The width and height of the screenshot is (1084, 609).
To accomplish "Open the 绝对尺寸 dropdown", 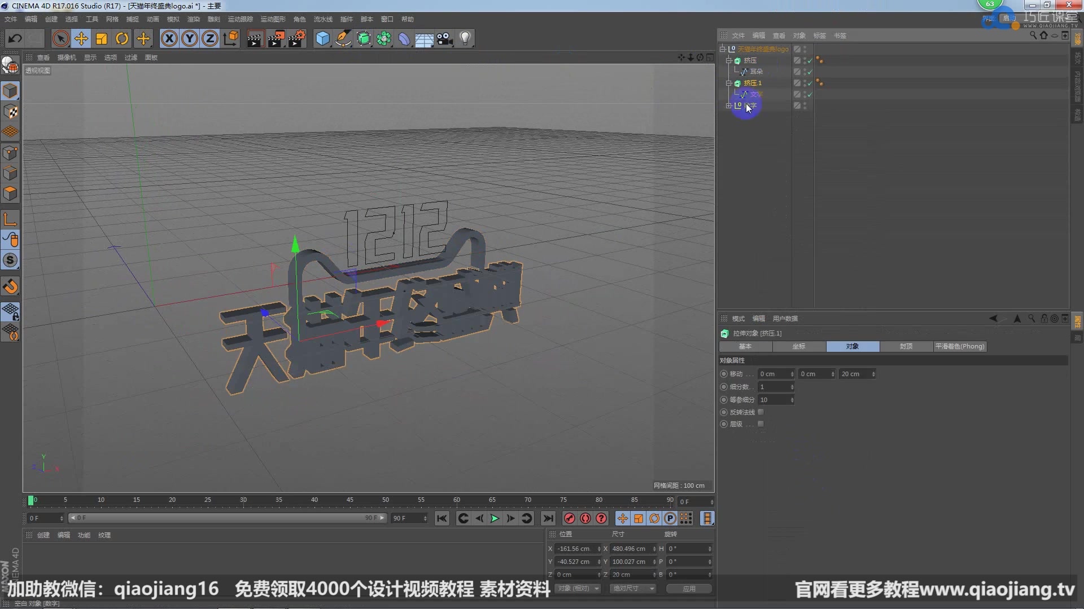I will point(632,588).
